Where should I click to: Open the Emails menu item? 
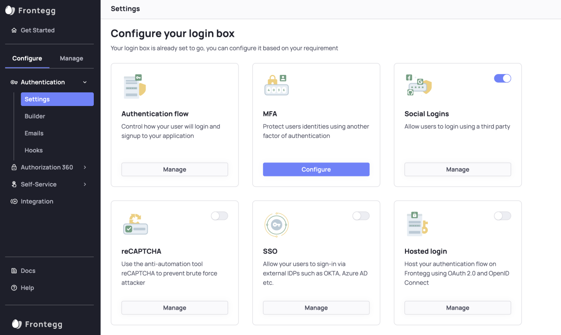click(34, 134)
